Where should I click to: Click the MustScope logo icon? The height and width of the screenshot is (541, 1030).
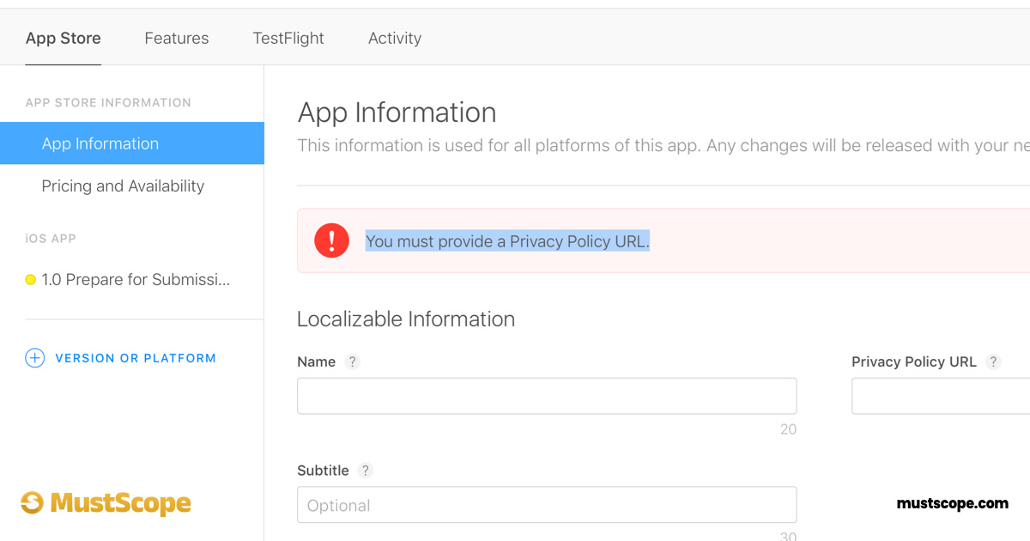(x=32, y=502)
